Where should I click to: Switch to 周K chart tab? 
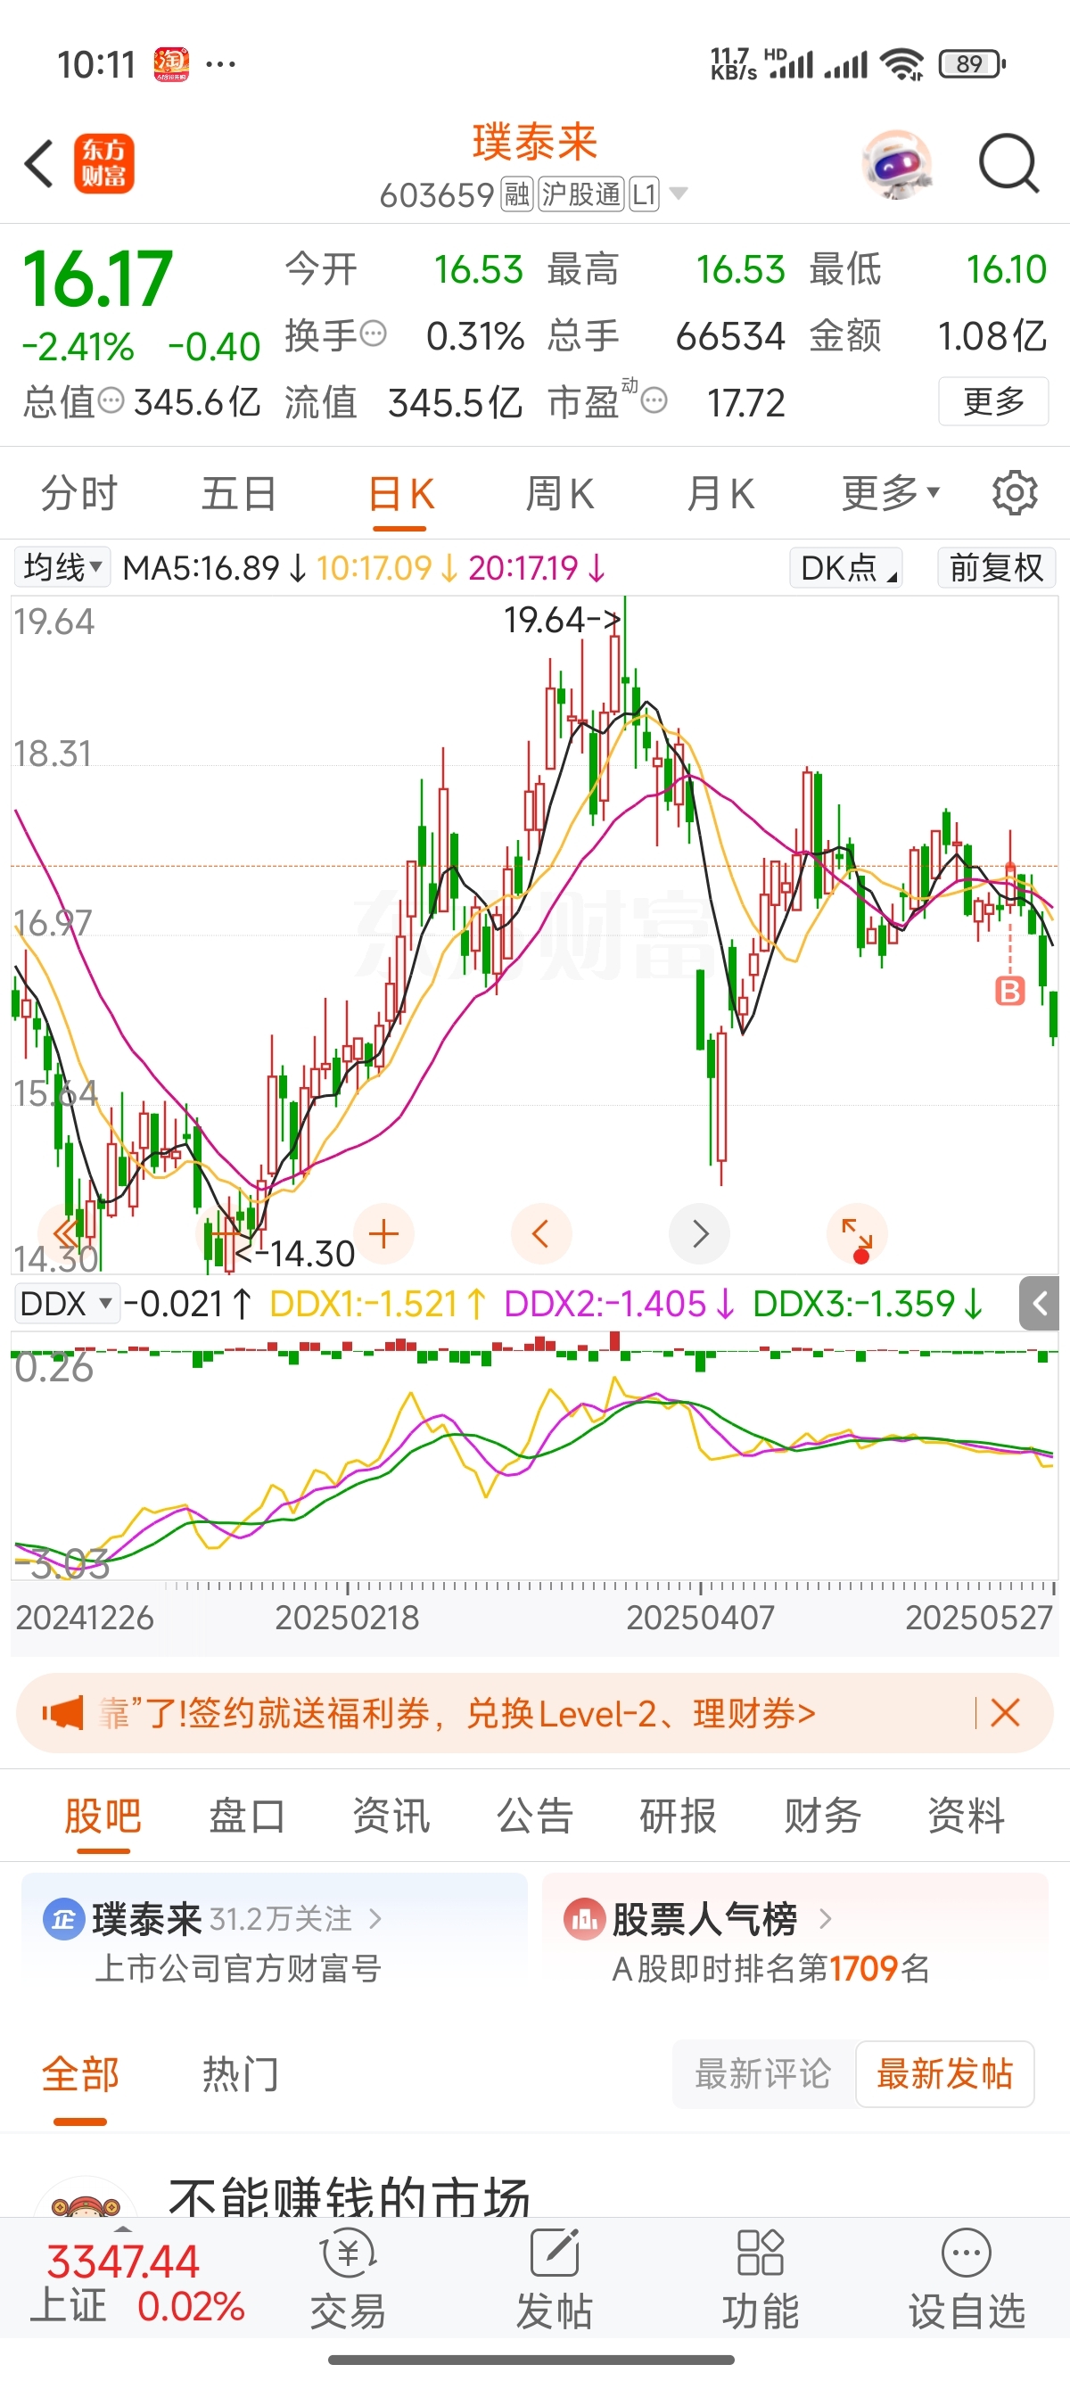pos(560,492)
